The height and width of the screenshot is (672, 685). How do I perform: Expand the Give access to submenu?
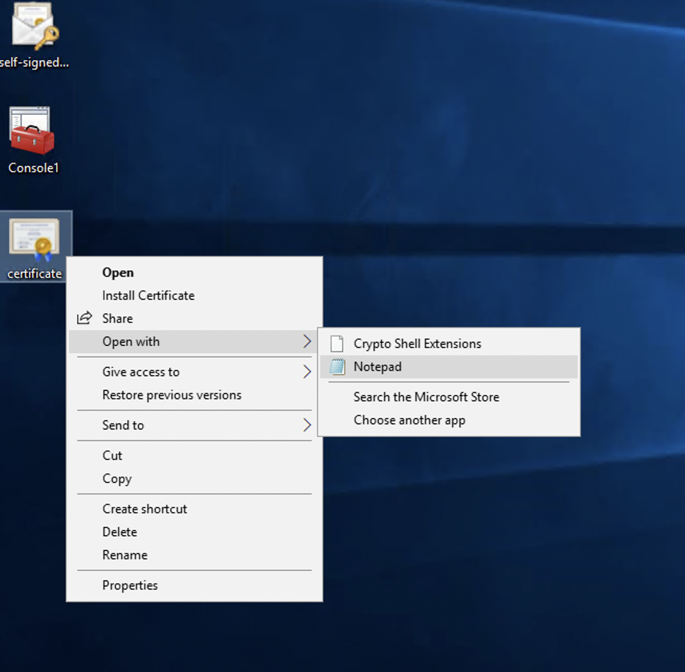[307, 372]
